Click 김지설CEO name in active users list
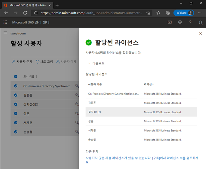This screenshot has width=206, height=169. (31, 104)
